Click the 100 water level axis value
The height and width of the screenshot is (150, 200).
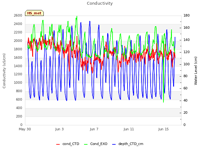[x=187, y=64]
